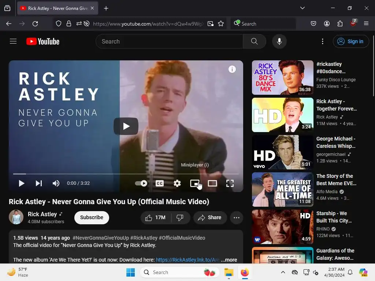The image size is (375, 281).
Task: Open site permissions icon in address bar
Action: [x=79, y=24]
